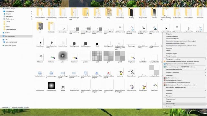Open Рабочий стол in quick access
This screenshot has height=116, width=207.
pyautogui.click(x=10, y=11)
